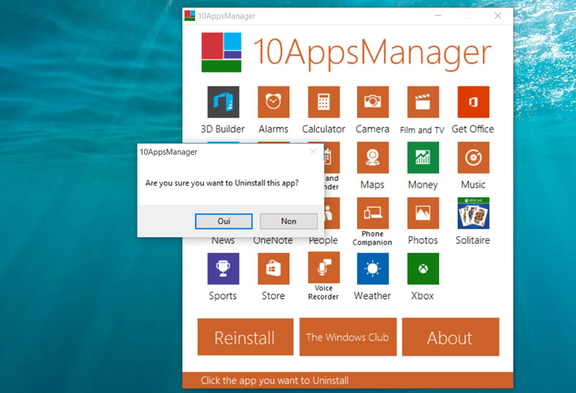
Task: Close the 10AppsManager main window
Action: pos(498,16)
